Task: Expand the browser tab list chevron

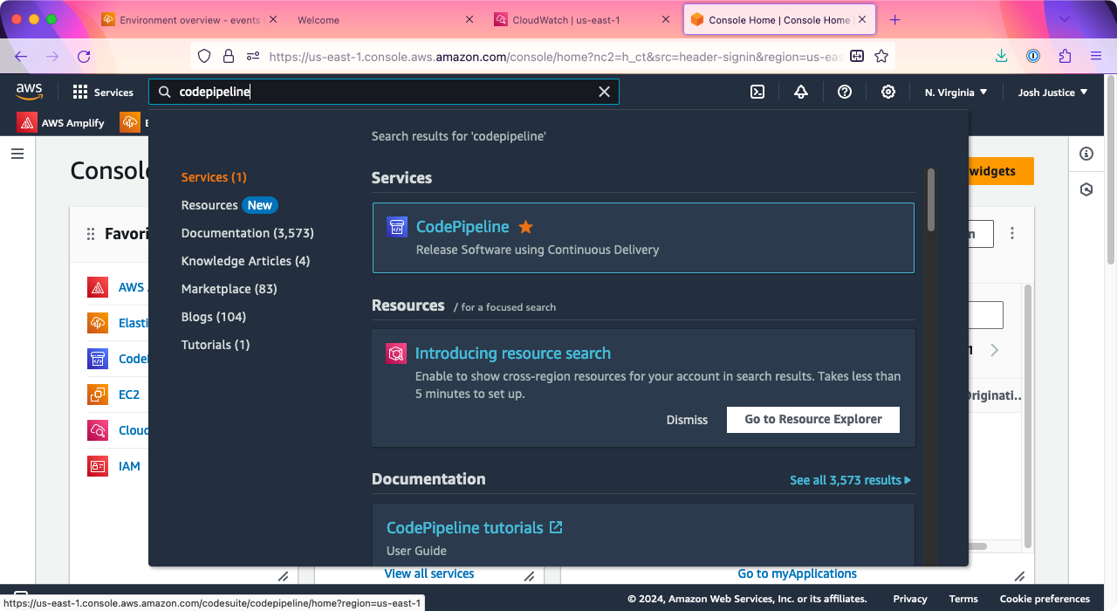Action: tap(1065, 19)
